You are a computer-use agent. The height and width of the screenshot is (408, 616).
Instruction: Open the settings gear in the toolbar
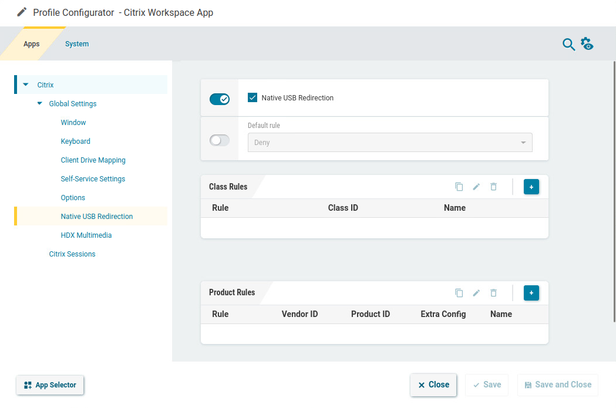(587, 44)
